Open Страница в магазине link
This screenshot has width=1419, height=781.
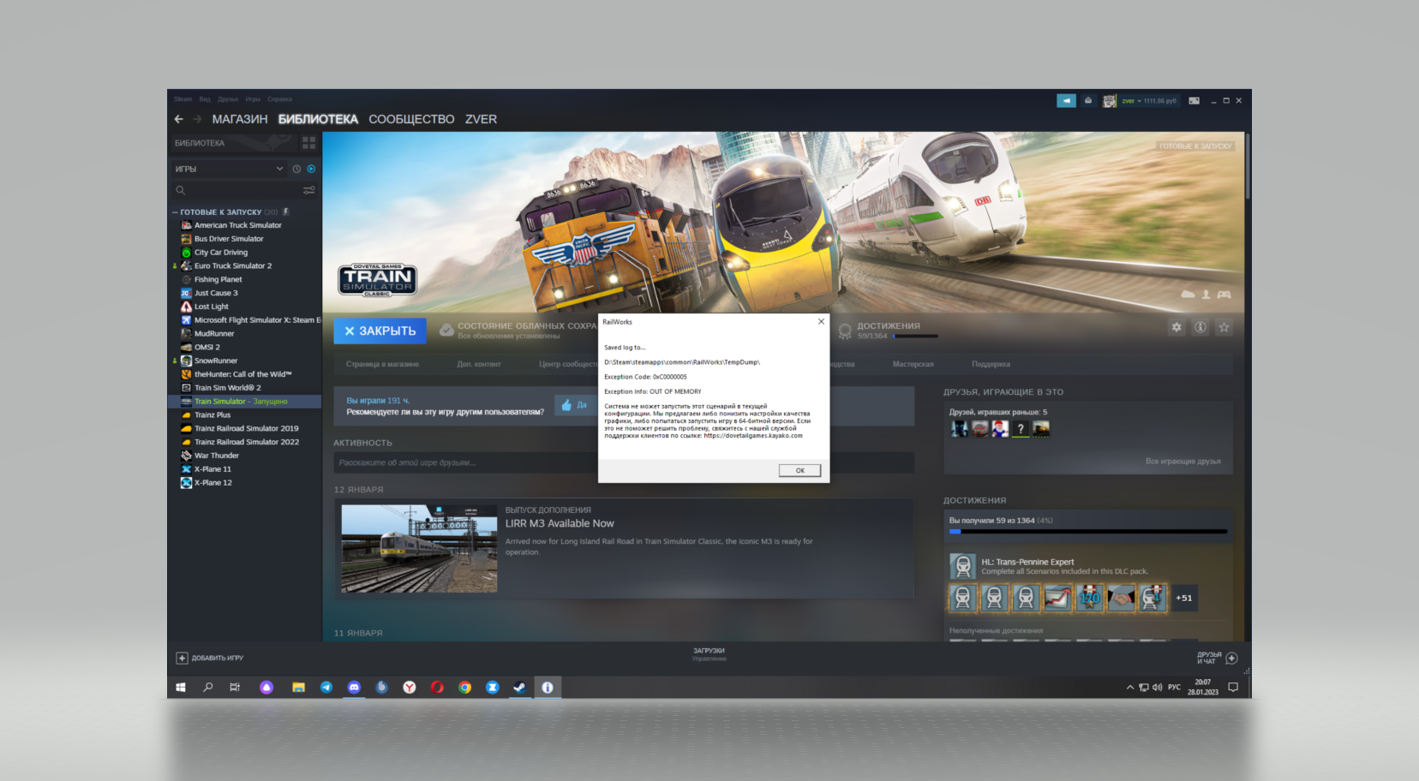pos(382,364)
